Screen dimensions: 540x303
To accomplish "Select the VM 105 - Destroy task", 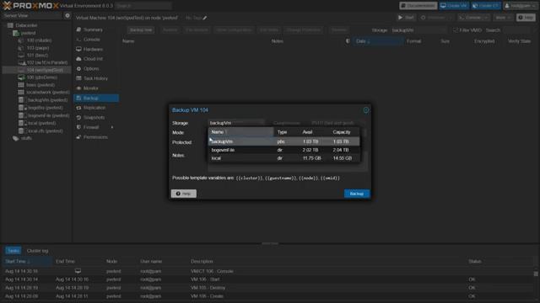I will click(x=267, y=288).
